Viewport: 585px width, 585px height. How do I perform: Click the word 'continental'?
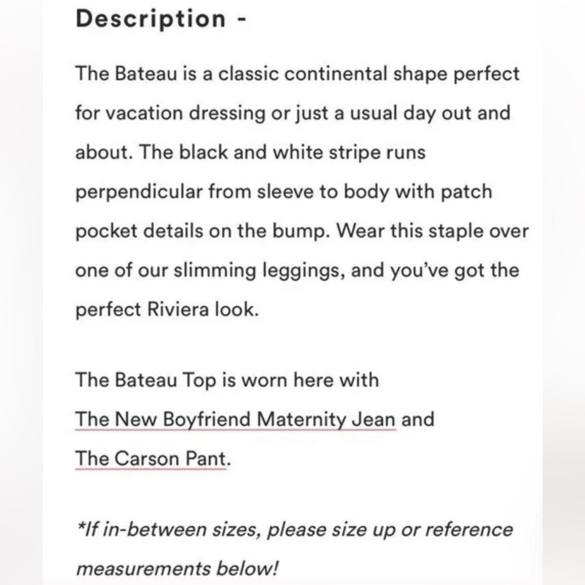click(x=336, y=74)
